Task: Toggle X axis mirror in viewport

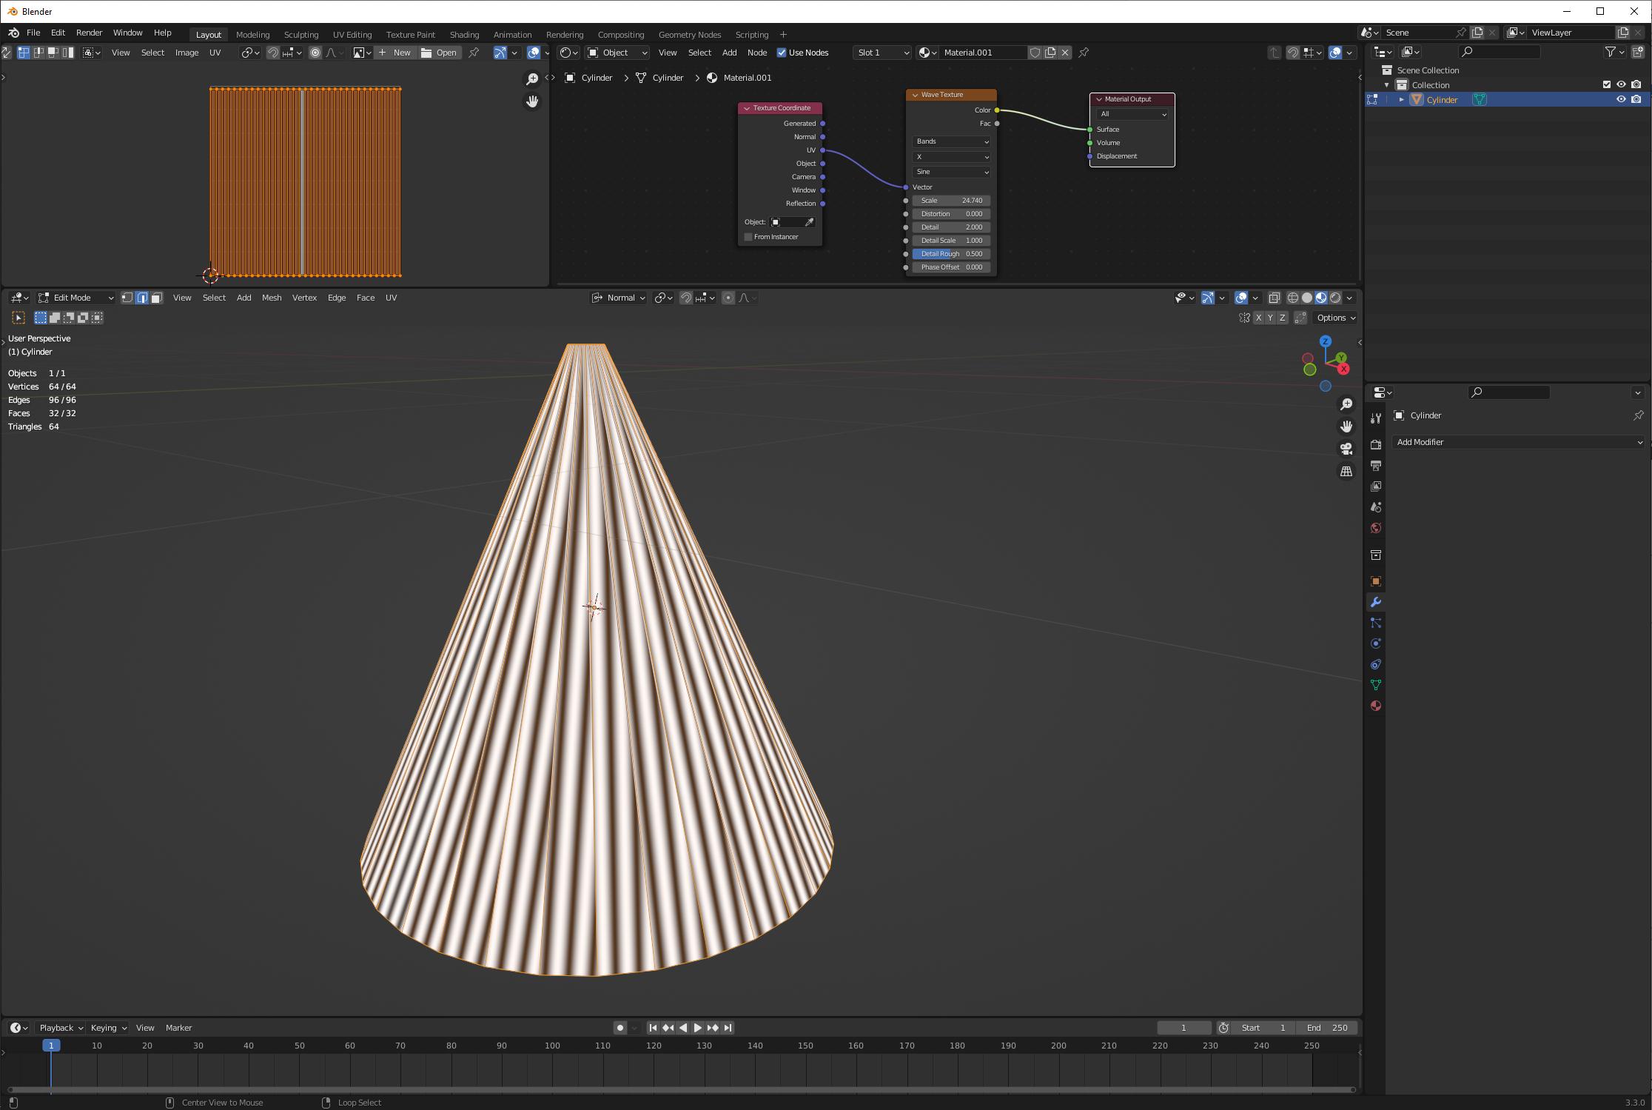Action: (1258, 318)
